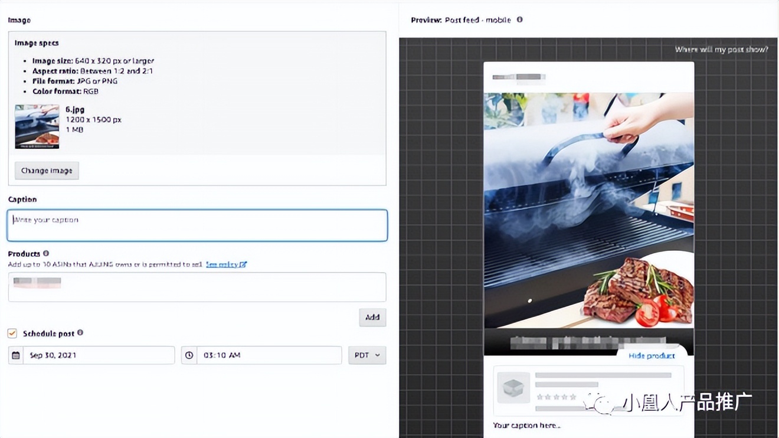This screenshot has height=438, width=779.
Task: Click the clock icon in the time field
Action: coord(189,355)
